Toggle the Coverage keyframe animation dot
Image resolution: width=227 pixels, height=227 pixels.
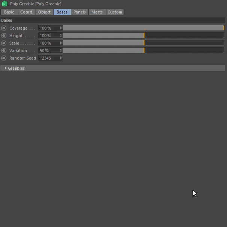4,28
